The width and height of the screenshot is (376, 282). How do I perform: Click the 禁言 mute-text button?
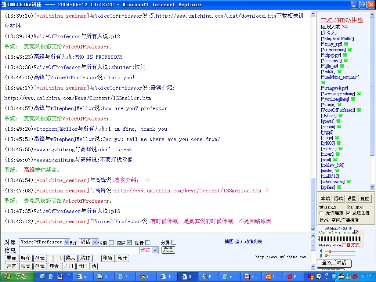pyautogui.click(x=11, y=266)
